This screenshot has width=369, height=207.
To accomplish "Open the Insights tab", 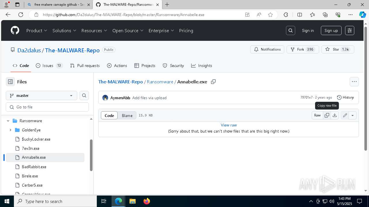I will click(202, 66).
